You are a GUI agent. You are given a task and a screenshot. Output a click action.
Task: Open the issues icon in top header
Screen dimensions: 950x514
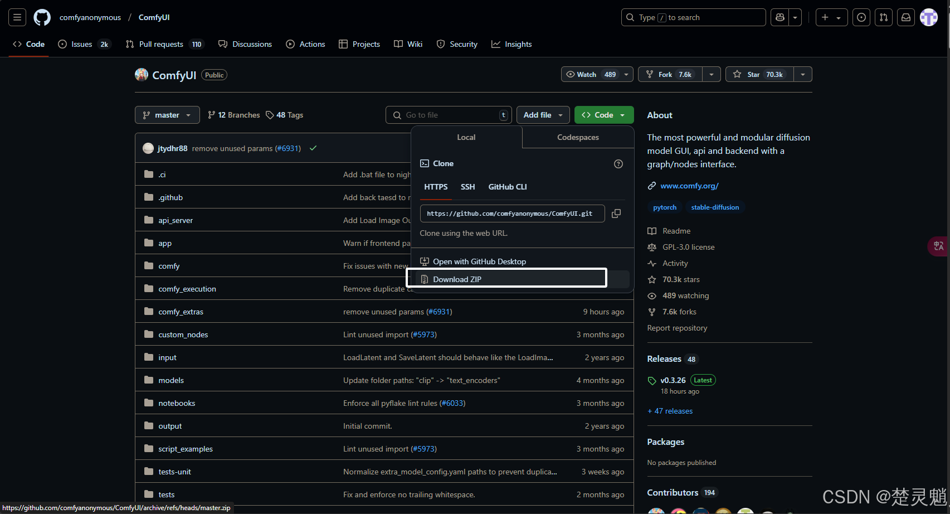tap(861, 17)
